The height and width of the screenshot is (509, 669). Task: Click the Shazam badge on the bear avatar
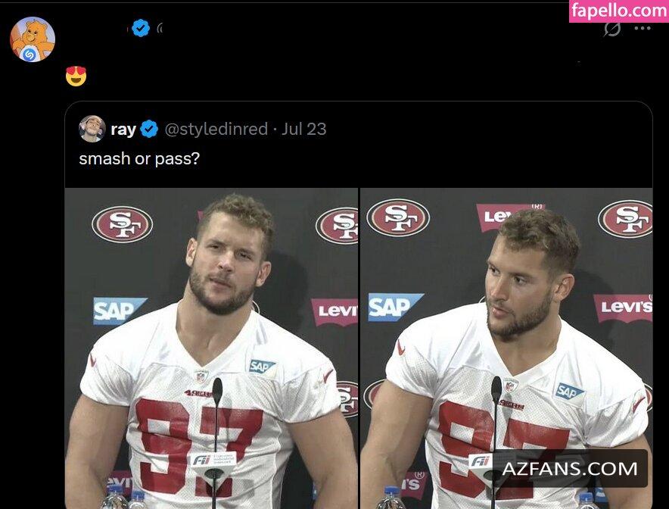tap(29, 55)
